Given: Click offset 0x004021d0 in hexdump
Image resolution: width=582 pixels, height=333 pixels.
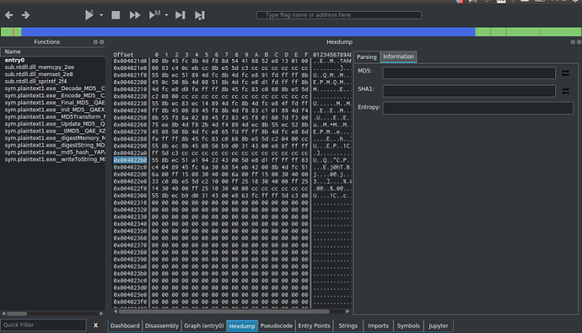Looking at the screenshot, I should tap(130, 61).
